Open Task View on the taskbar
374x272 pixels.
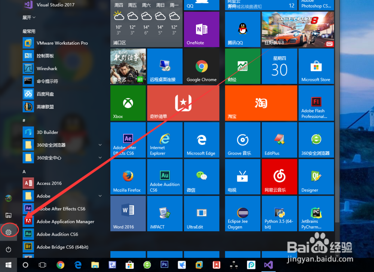point(43,265)
